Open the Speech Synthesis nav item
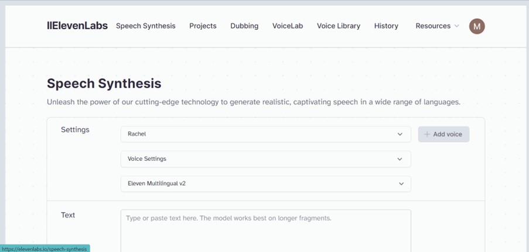The height and width of the screenshot is (252, 529). [146, 26]
